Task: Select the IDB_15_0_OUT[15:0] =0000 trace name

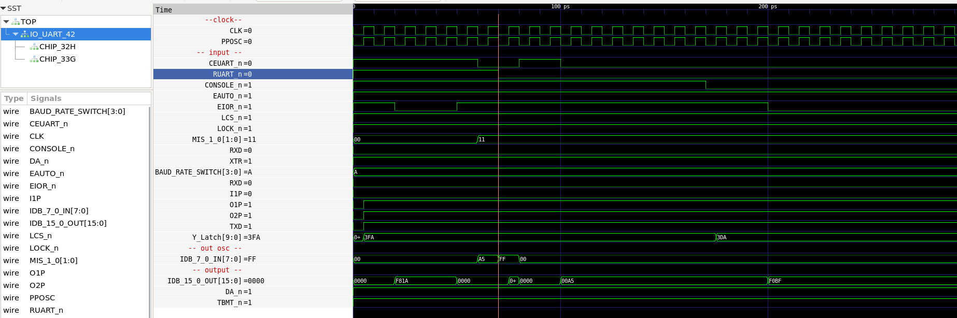Action: [x=216, y=281]
